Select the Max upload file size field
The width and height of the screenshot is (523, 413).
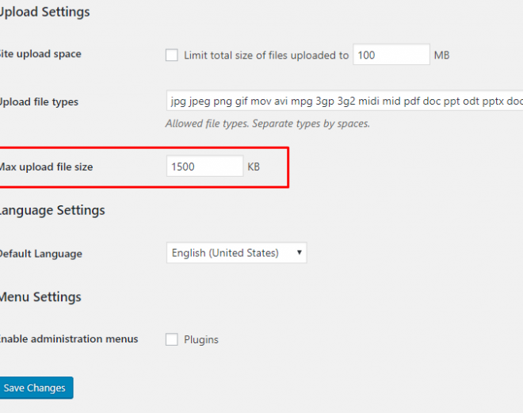click(x=204, y=166)
